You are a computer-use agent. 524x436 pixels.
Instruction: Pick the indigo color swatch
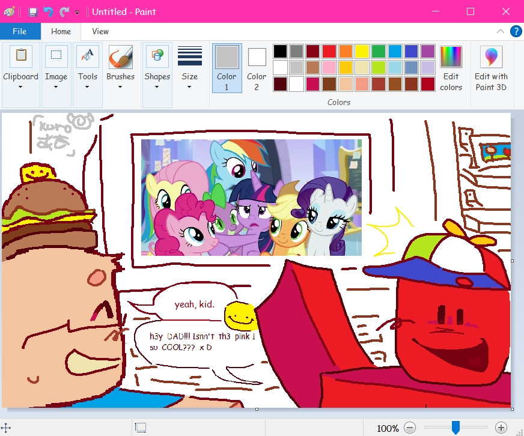[411, 52]
